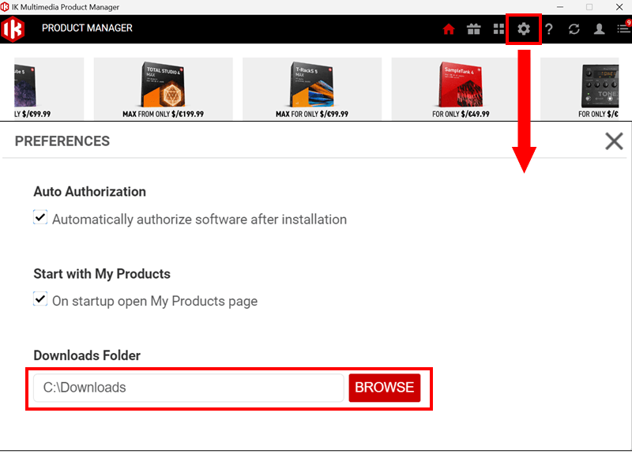Open the gift box promotions icon
632x458 pixels.
[x=473, y=29]
